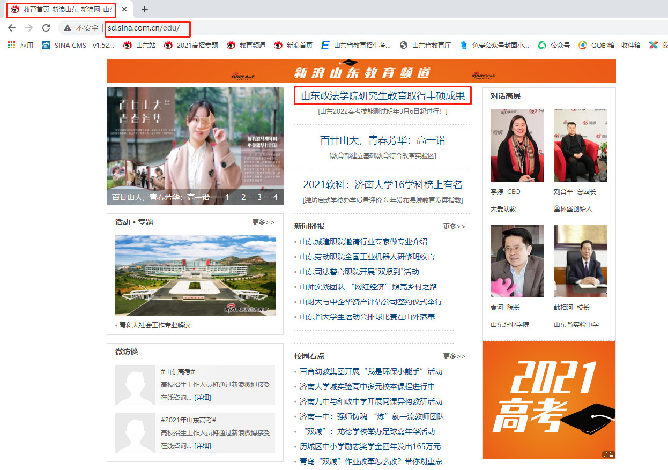Expand 更多 in 校园看点 section
This screenshot has width=668, height=470.
tap(454, 356)
